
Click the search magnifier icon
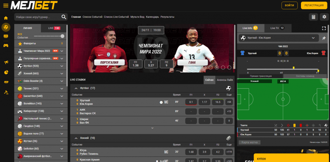coord(64,17)
